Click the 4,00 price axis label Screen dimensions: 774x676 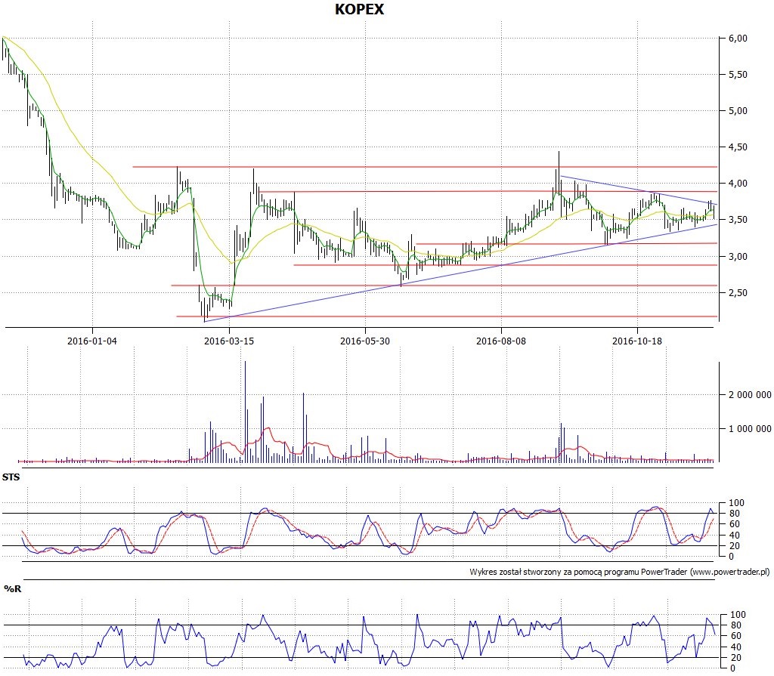pyautogui.click(x=738, y=184)
